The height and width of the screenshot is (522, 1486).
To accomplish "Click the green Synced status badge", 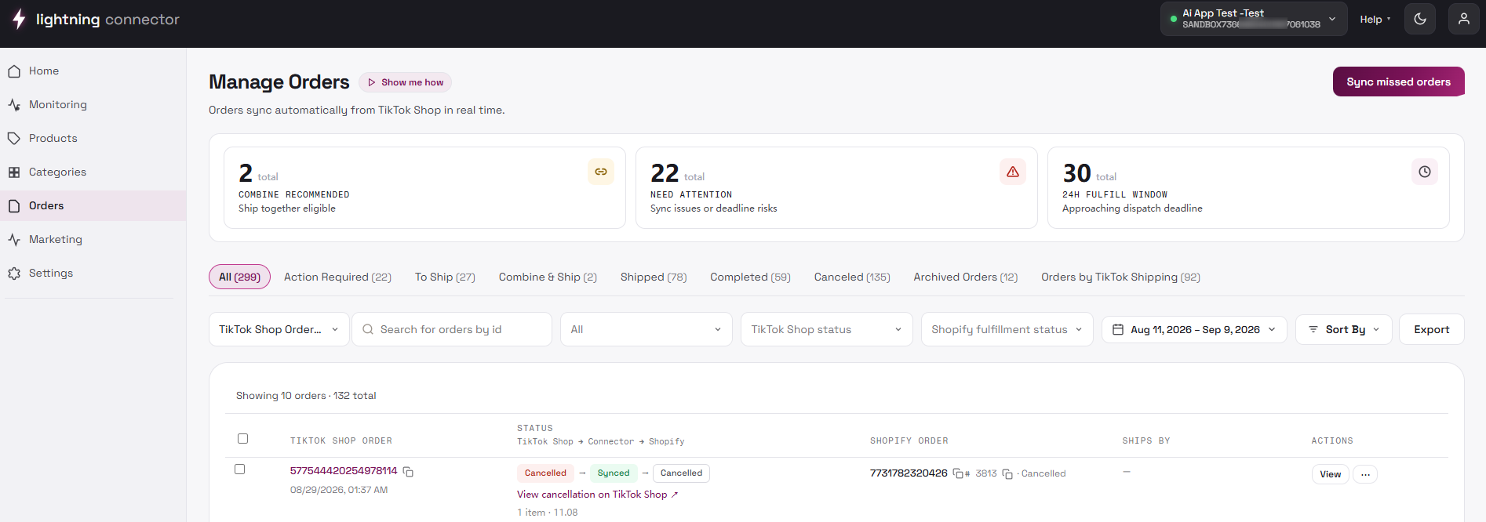I will pyautogui.click(x=613, y=473).
